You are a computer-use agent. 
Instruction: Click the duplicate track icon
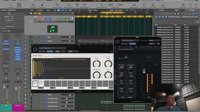(31, 13)
